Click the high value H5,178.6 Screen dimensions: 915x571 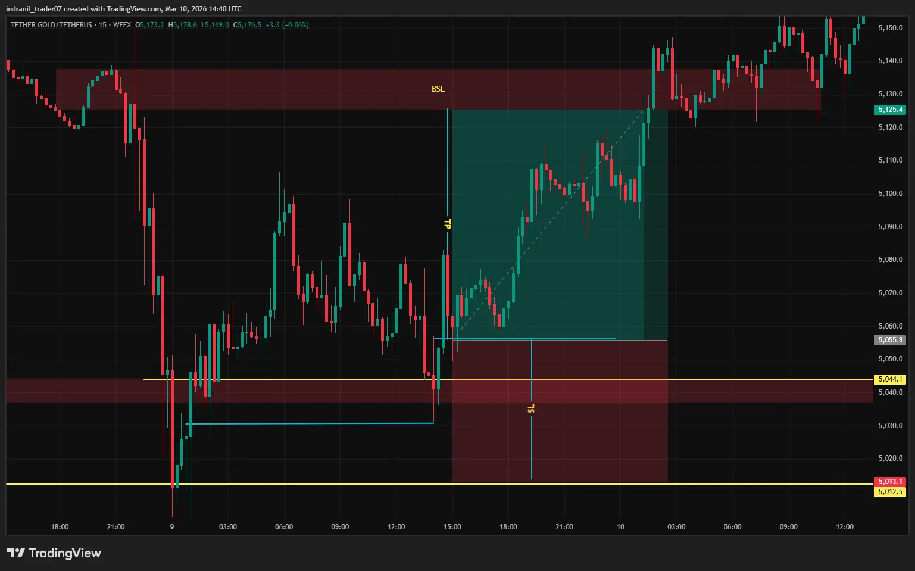coord(183,25)
